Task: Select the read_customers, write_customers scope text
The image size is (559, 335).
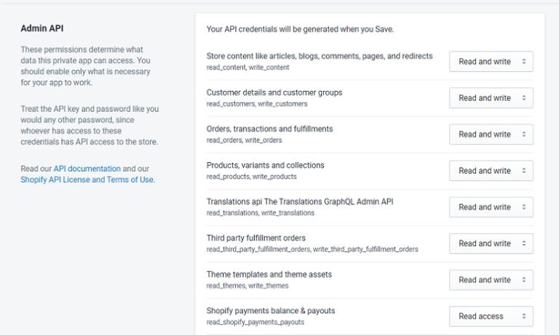Action: 247,104
